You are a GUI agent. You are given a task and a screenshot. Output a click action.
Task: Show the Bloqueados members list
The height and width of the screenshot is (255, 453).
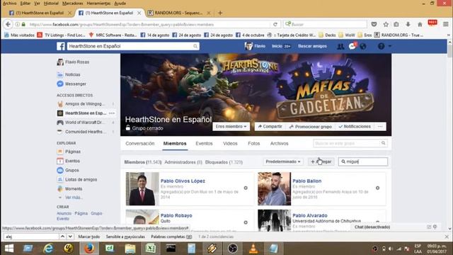tap(224, 162)
